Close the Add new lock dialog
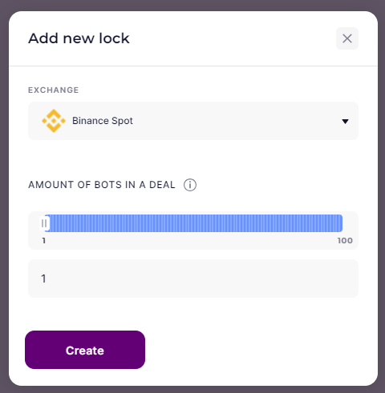This screenshot has width=385, height=393. pos(347,38)
